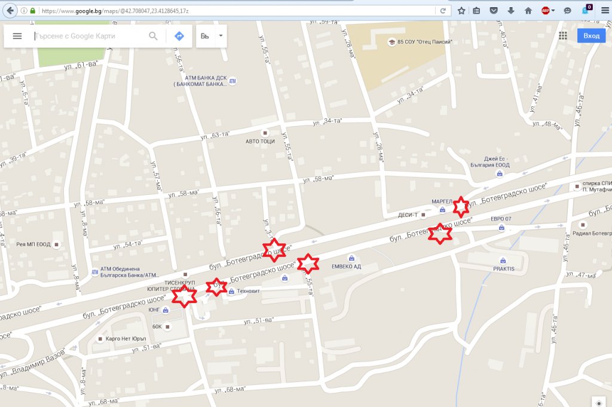Click the ЕМВЕКО АД shop marker
This screenshot has width=612, height=407.
click(351, 258)
